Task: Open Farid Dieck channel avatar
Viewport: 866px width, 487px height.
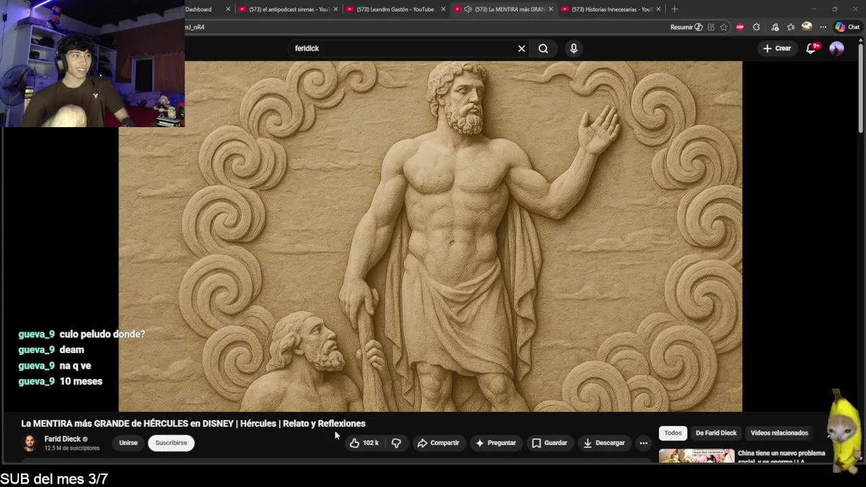Action: [x=30, y=443]
